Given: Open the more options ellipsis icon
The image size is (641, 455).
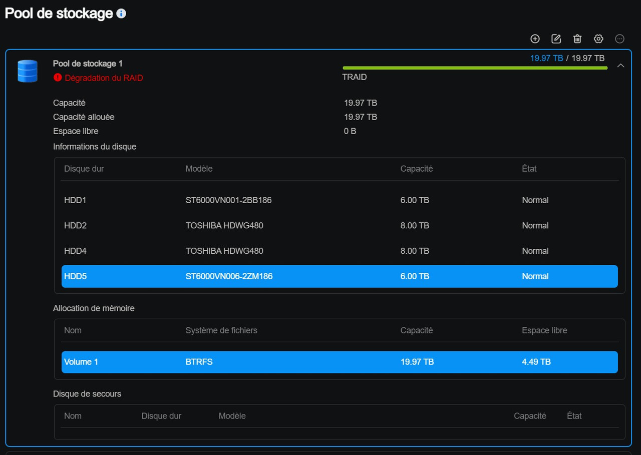Looking at the screenshot, I should (619, 39).
